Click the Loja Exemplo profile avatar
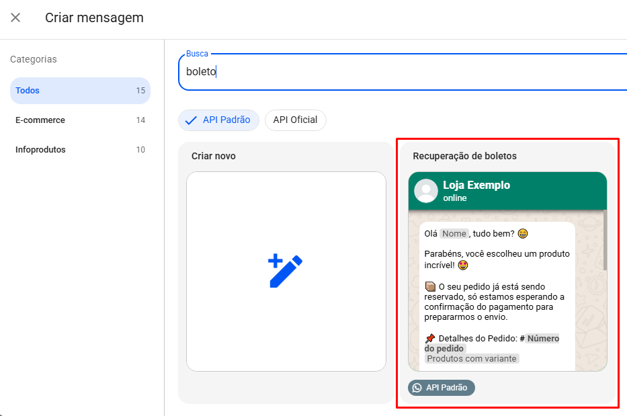This screenshot has width=627, height=416. tap(426, 191)
